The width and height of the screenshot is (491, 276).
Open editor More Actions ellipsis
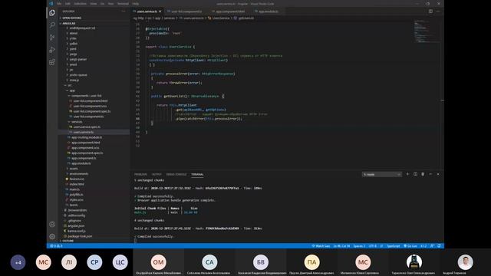pyautogui.click(x=438, y=11)
